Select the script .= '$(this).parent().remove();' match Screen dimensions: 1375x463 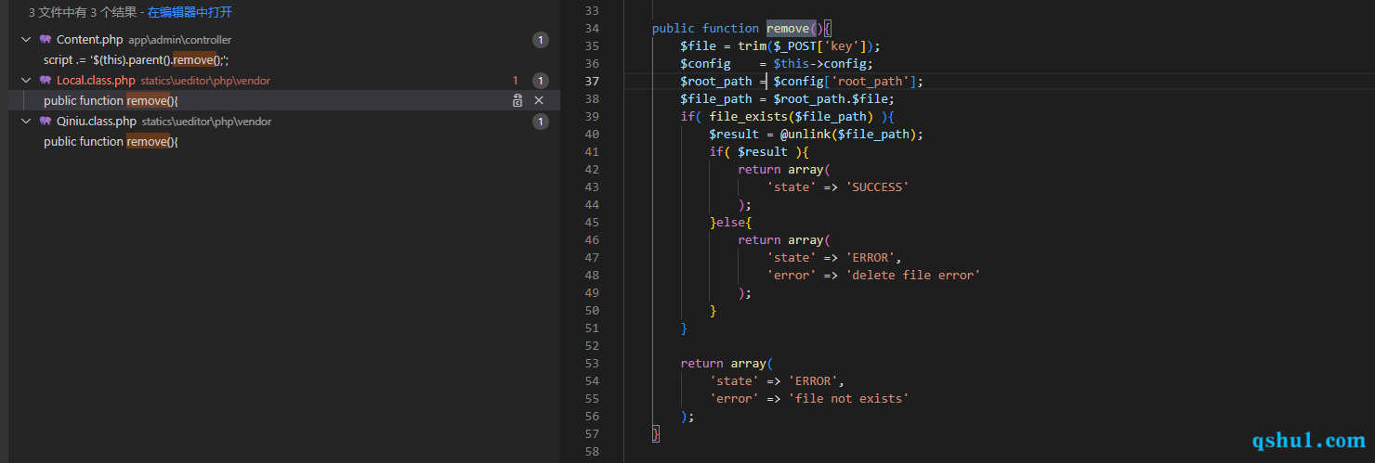(136, 60)
